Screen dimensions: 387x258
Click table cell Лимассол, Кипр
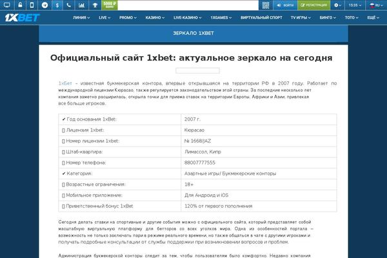pos(259,152)
